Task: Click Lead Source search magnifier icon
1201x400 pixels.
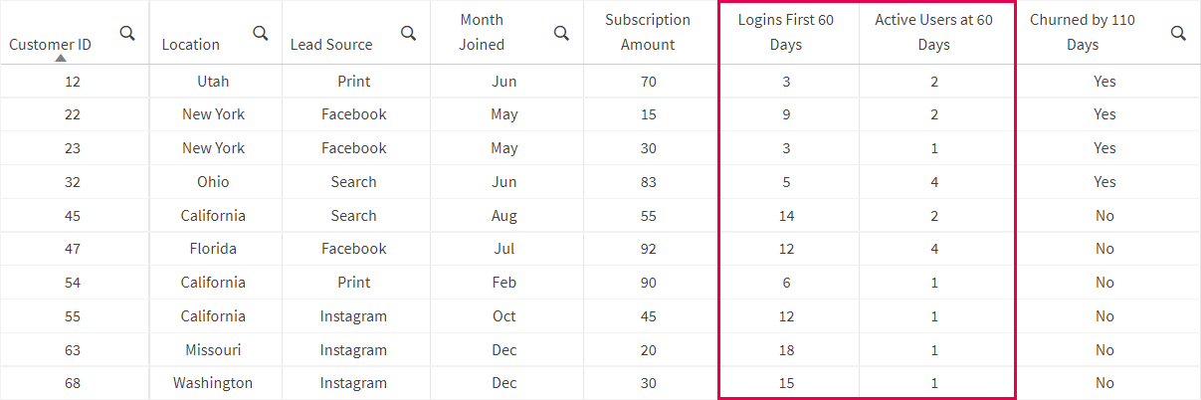Action: [x=408, y=33]
